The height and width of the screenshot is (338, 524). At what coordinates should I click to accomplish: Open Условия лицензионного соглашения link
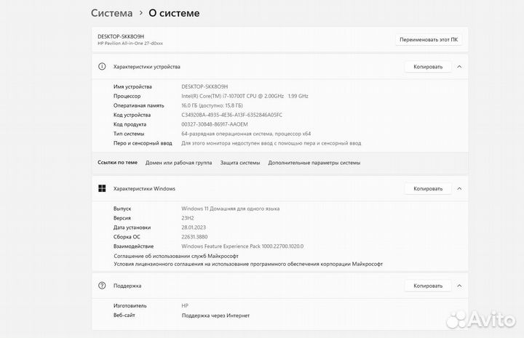(248, 264)
